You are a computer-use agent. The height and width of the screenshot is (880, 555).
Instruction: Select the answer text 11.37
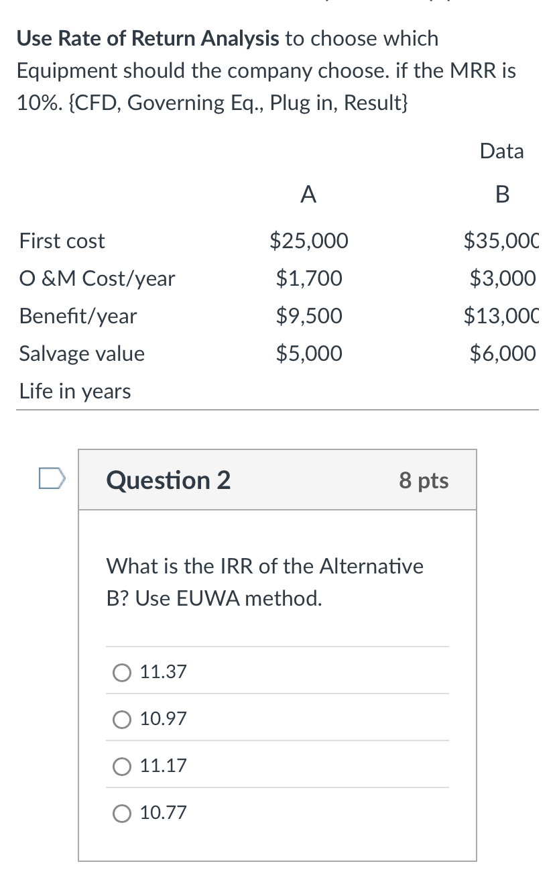[x=163, y=672]
